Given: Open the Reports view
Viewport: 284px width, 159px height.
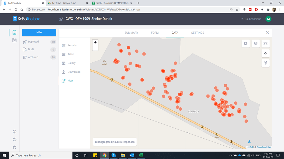Looking at the screenshot, I should tap(71, 45).
